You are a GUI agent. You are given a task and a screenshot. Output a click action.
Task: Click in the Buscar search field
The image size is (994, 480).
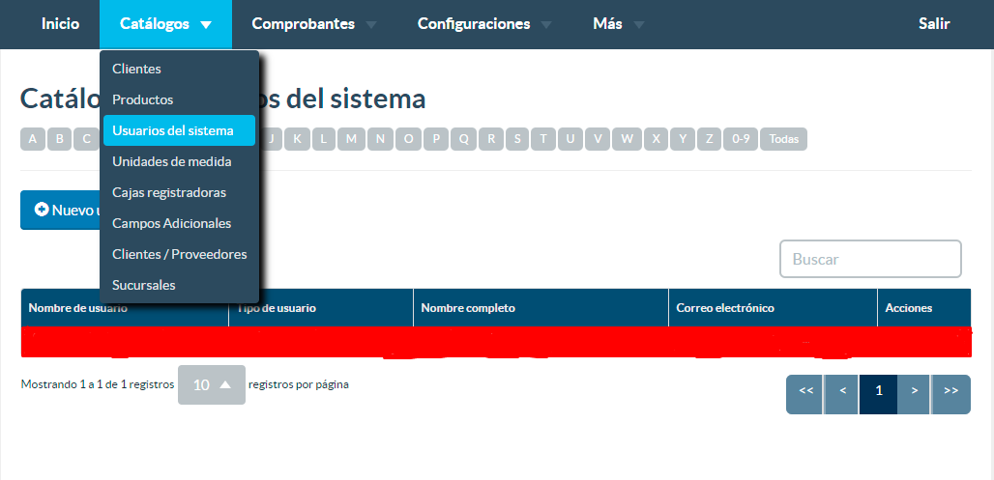[x=870, y=259]
